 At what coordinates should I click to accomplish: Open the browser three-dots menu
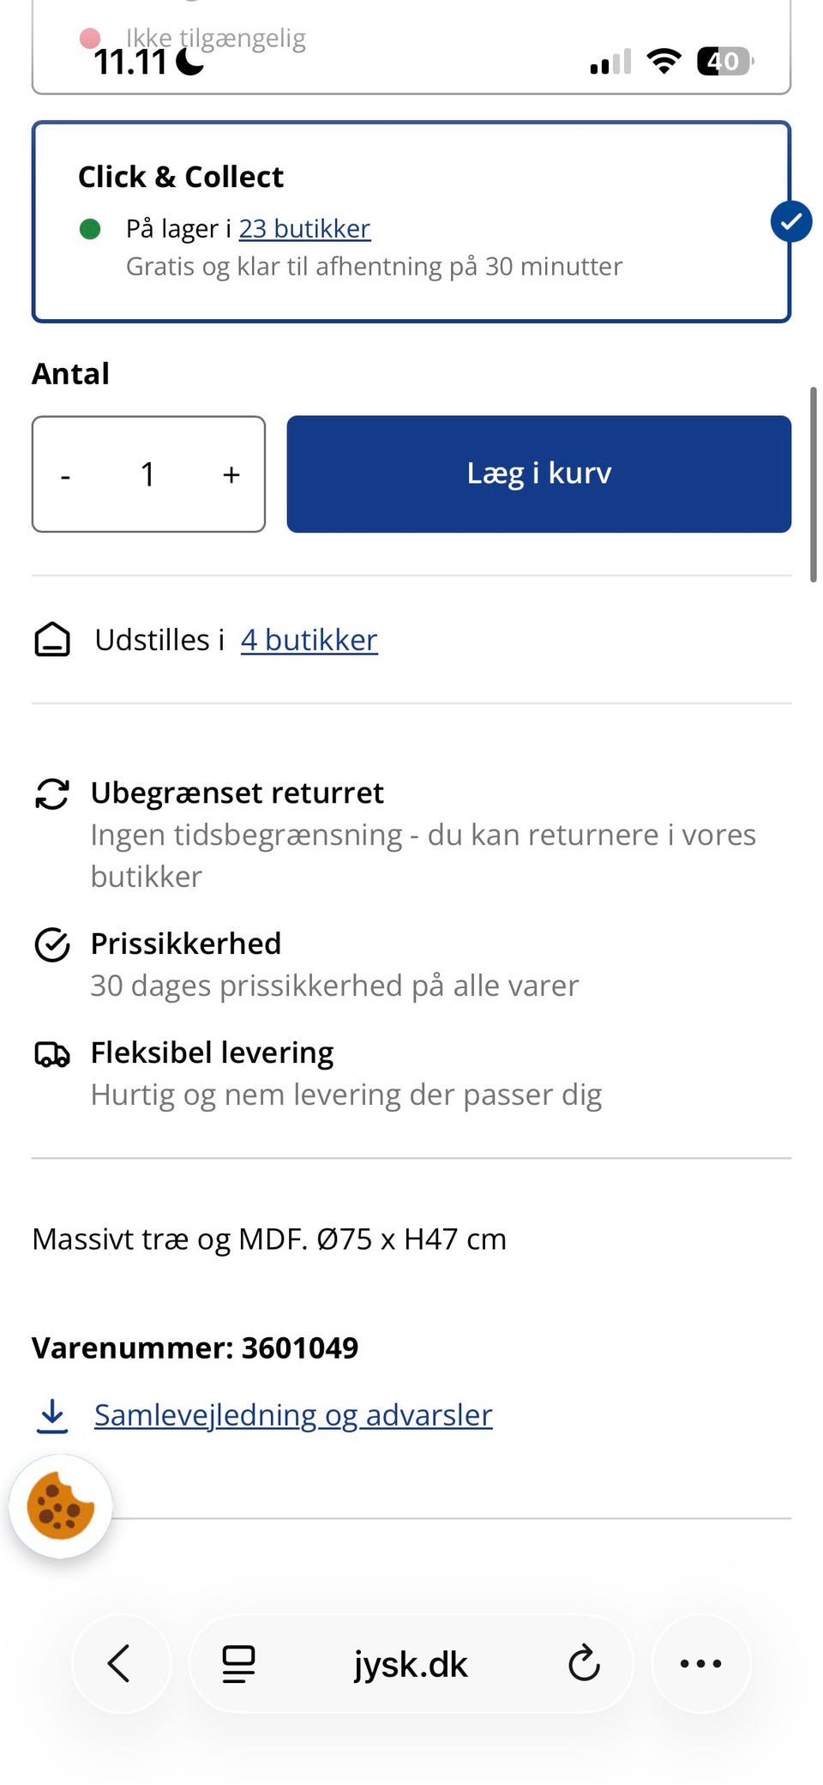(x=700, y=1663)
